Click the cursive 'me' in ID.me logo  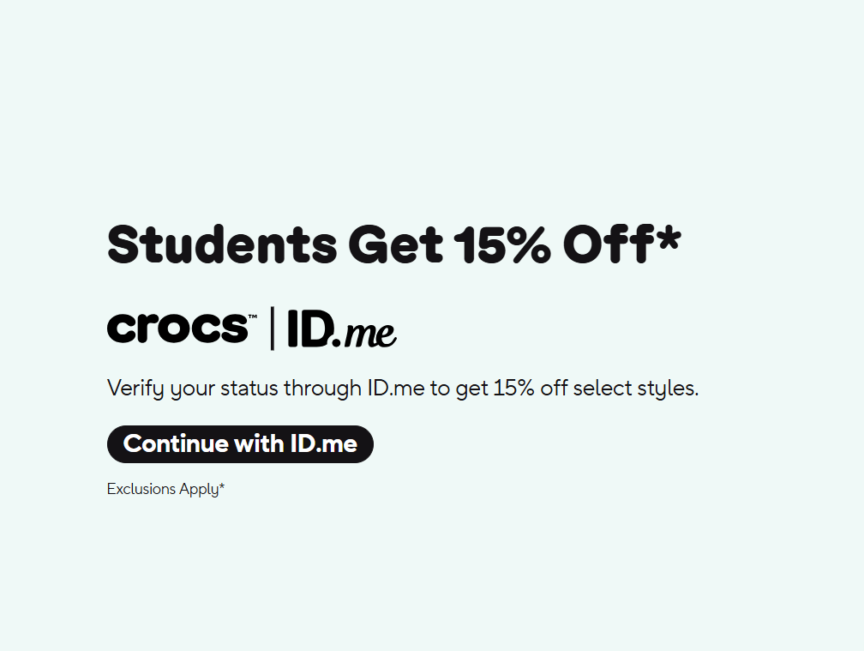(x=369, y=334)
